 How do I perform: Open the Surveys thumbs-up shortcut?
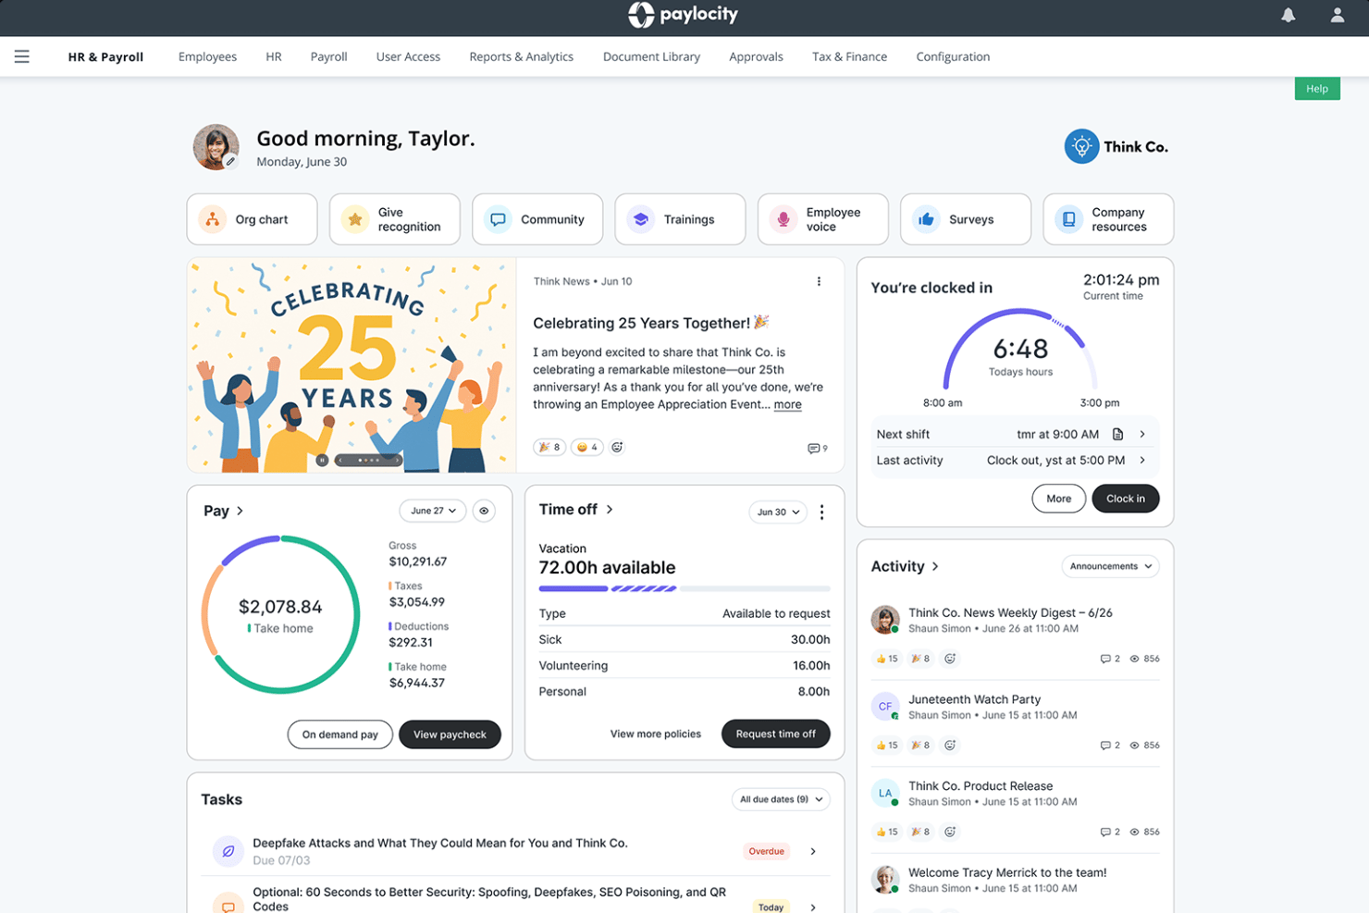(x=966, y=219)
